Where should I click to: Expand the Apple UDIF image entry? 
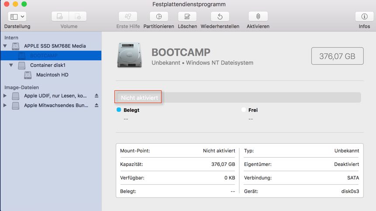click(x=5, y=96)
